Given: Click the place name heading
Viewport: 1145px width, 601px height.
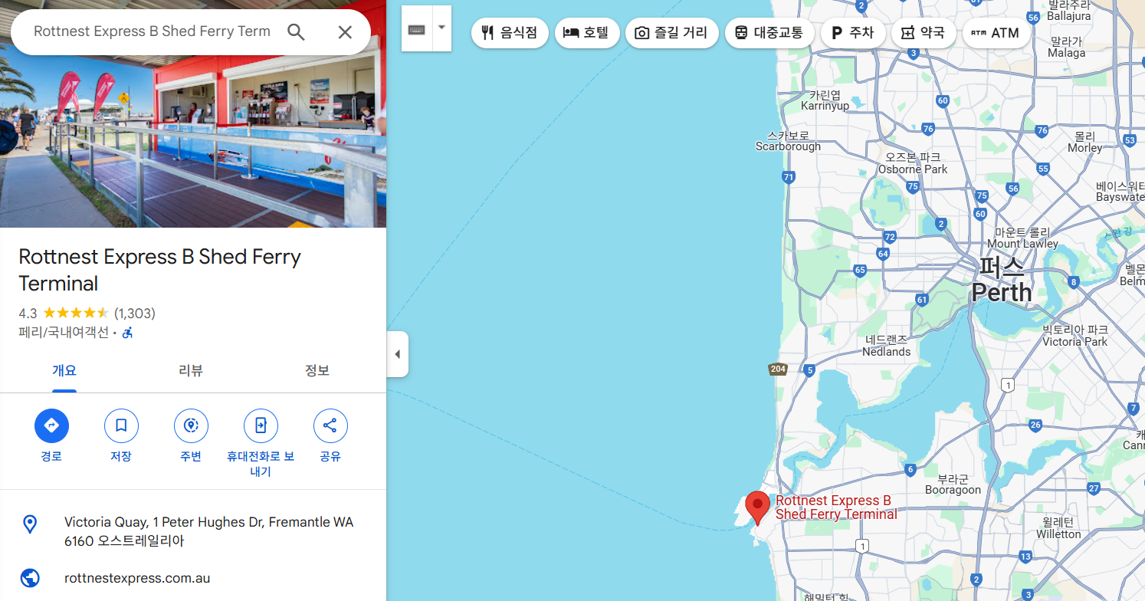Looking at the screenshot, I should pos(159,270).
